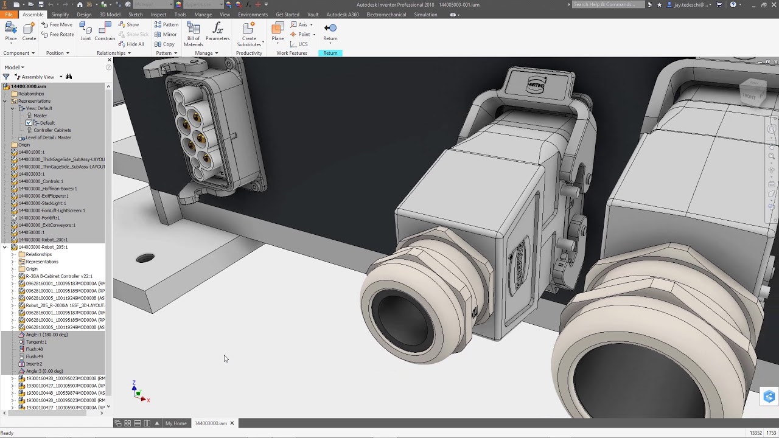Viewport: 779px width, 438px height.
Task: Switch to the Design ribbon tab
Action: pyautogui.click(x=84, y=15)
